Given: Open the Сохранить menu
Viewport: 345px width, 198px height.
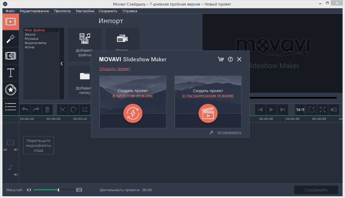Looking at the screenshot, I should pos(108,11).
